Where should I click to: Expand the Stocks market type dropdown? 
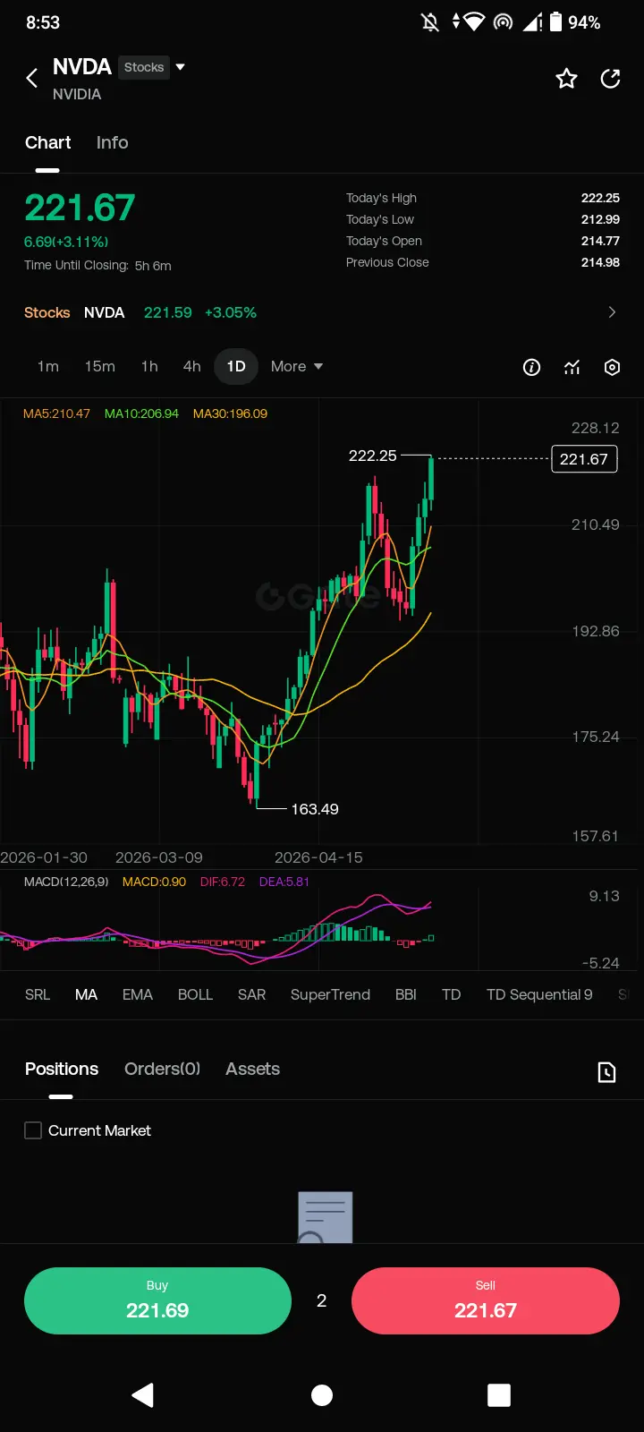point(180,67)
